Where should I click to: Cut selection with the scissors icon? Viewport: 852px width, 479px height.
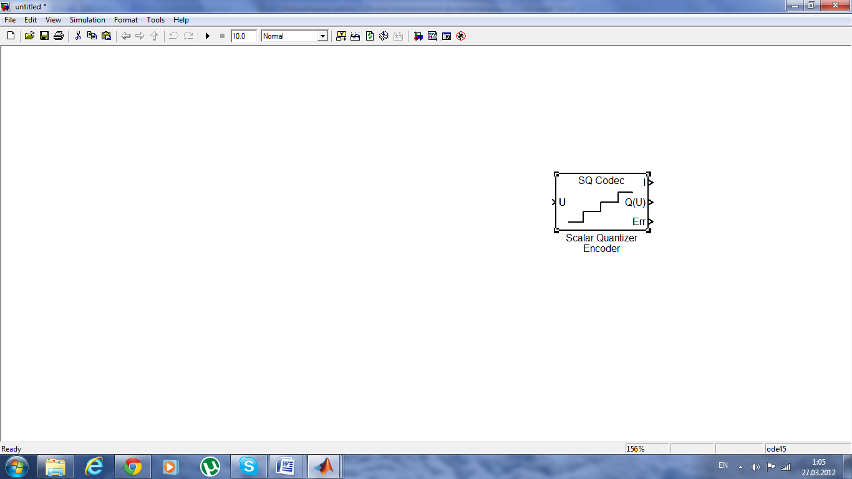(x=78, y=36)
